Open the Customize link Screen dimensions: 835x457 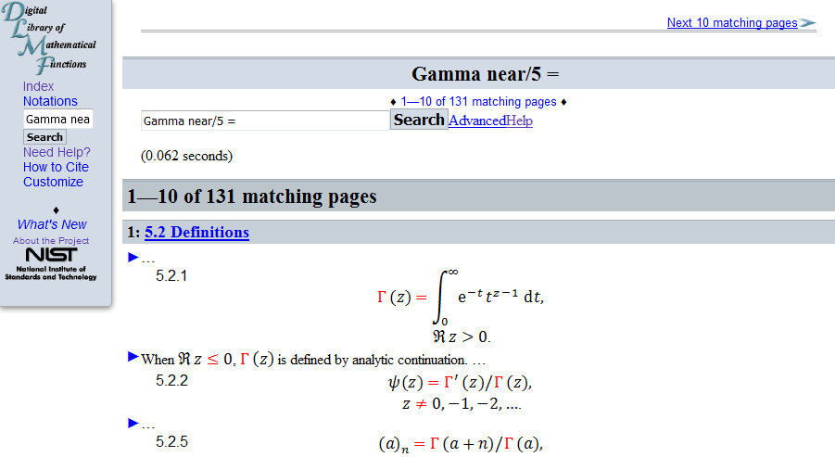tap(53, 183)
